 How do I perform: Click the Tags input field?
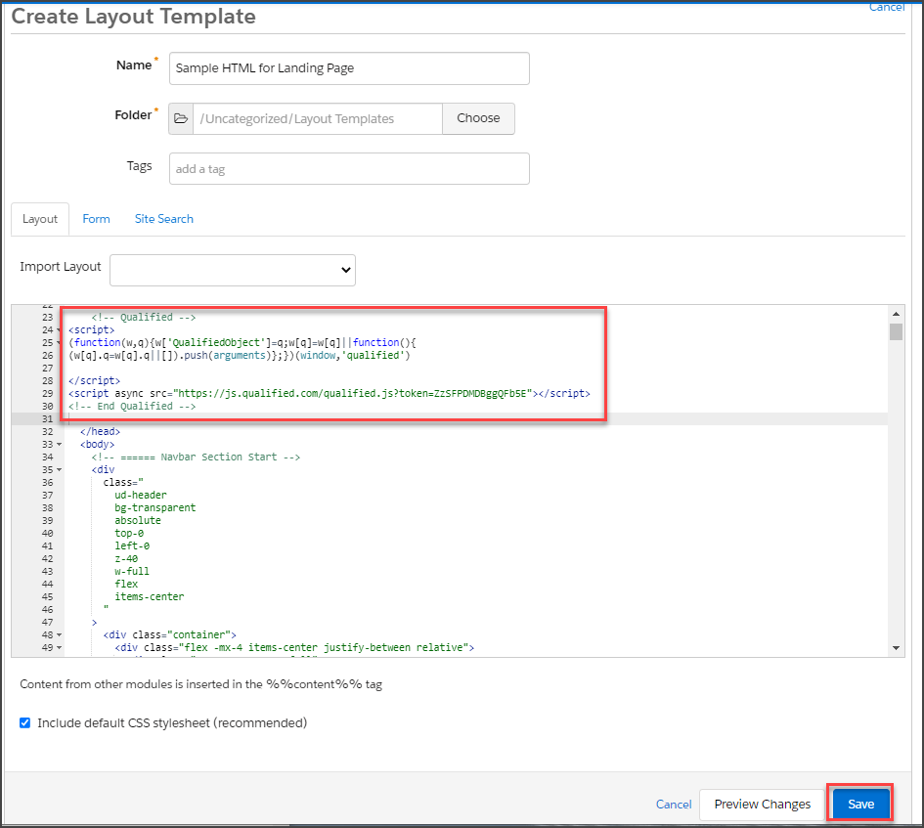pyautogui.click(x=349, y=168)
